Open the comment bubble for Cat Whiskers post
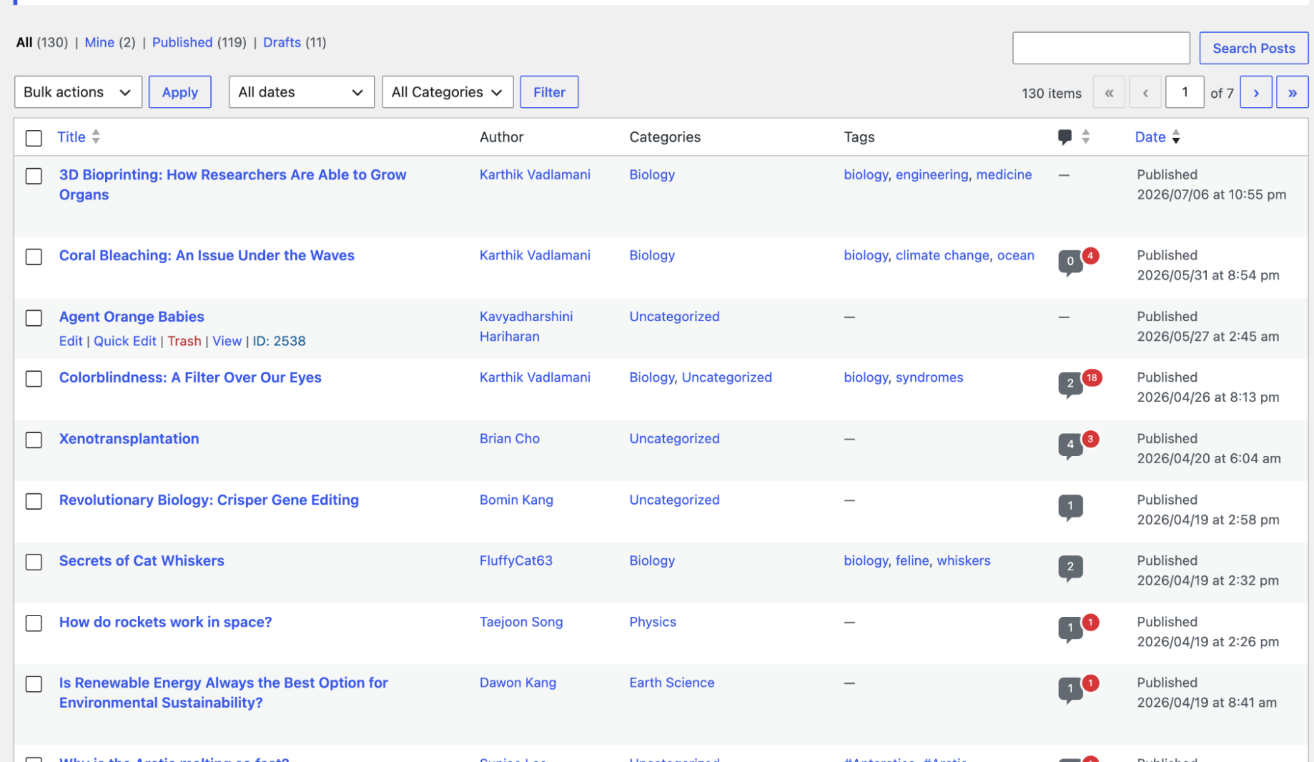Image resolution: width=1314 pixels, height=762 pixels. [x=1070, y=568]
